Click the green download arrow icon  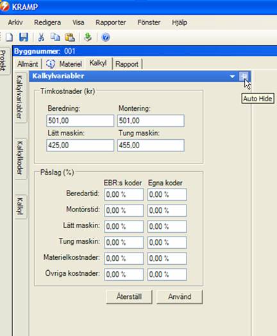(87, 37)
